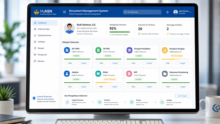220x124 pixels.
Task: Click Unggah on the Jabatan card
Action: [84, 86]
